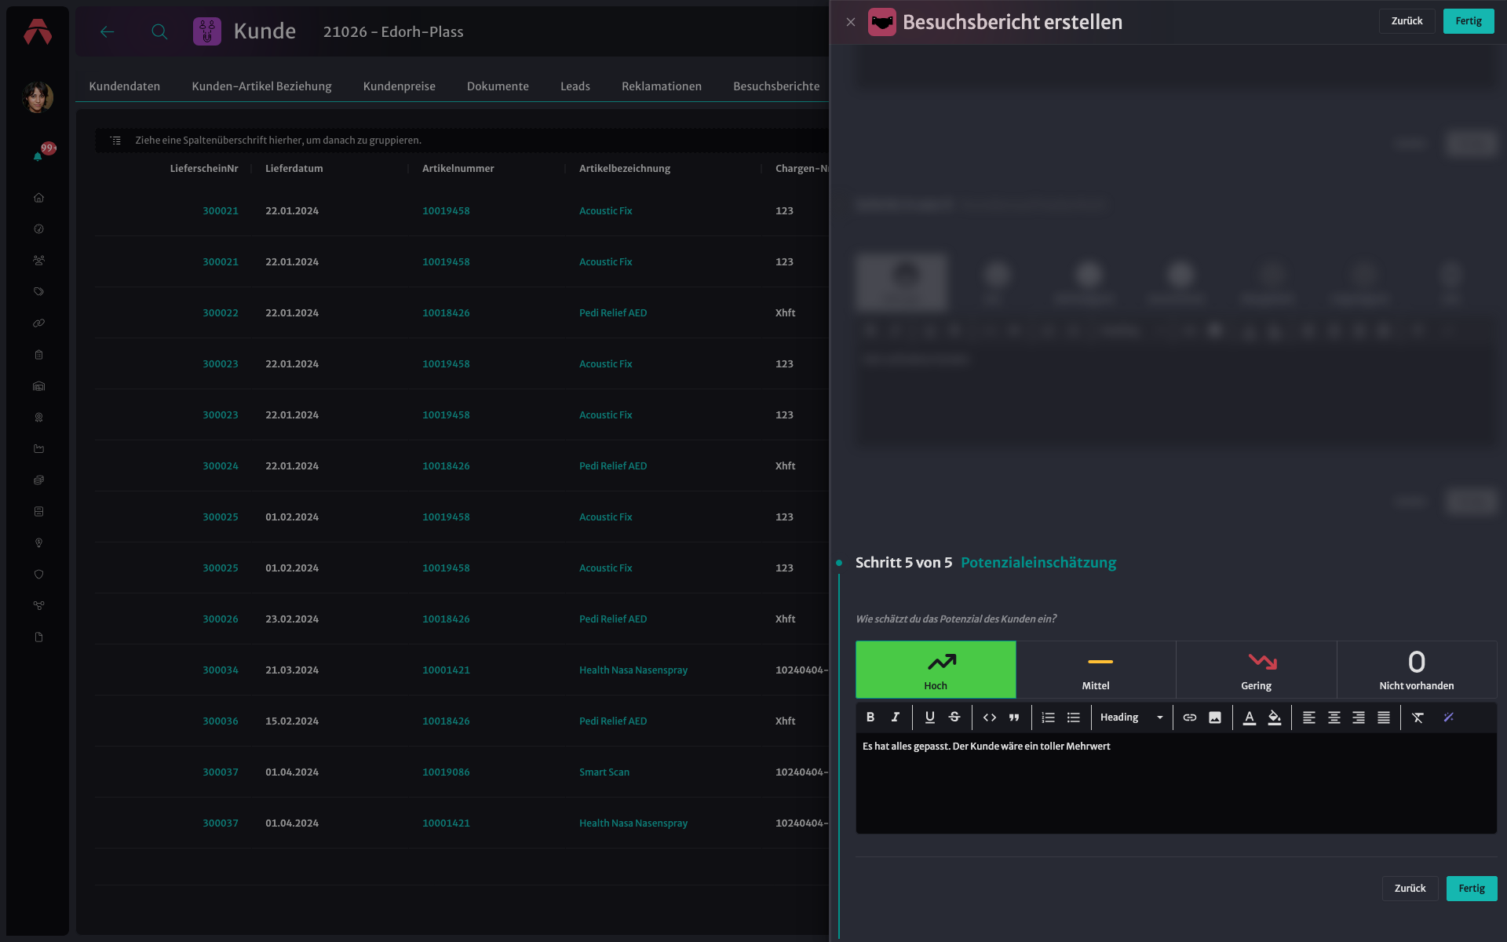Toggle bold formatting in the editor
The image size is (1507, 942).
(870, 717)
